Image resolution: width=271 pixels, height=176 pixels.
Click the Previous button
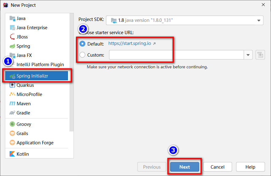[x=152, y=167]
